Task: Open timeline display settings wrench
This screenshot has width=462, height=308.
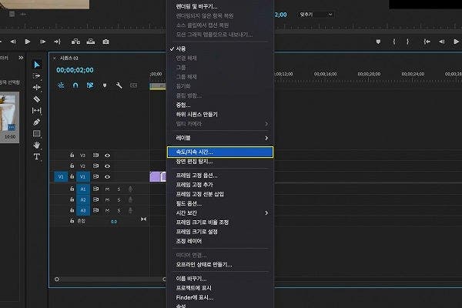Action: click(x=119, y=85)
